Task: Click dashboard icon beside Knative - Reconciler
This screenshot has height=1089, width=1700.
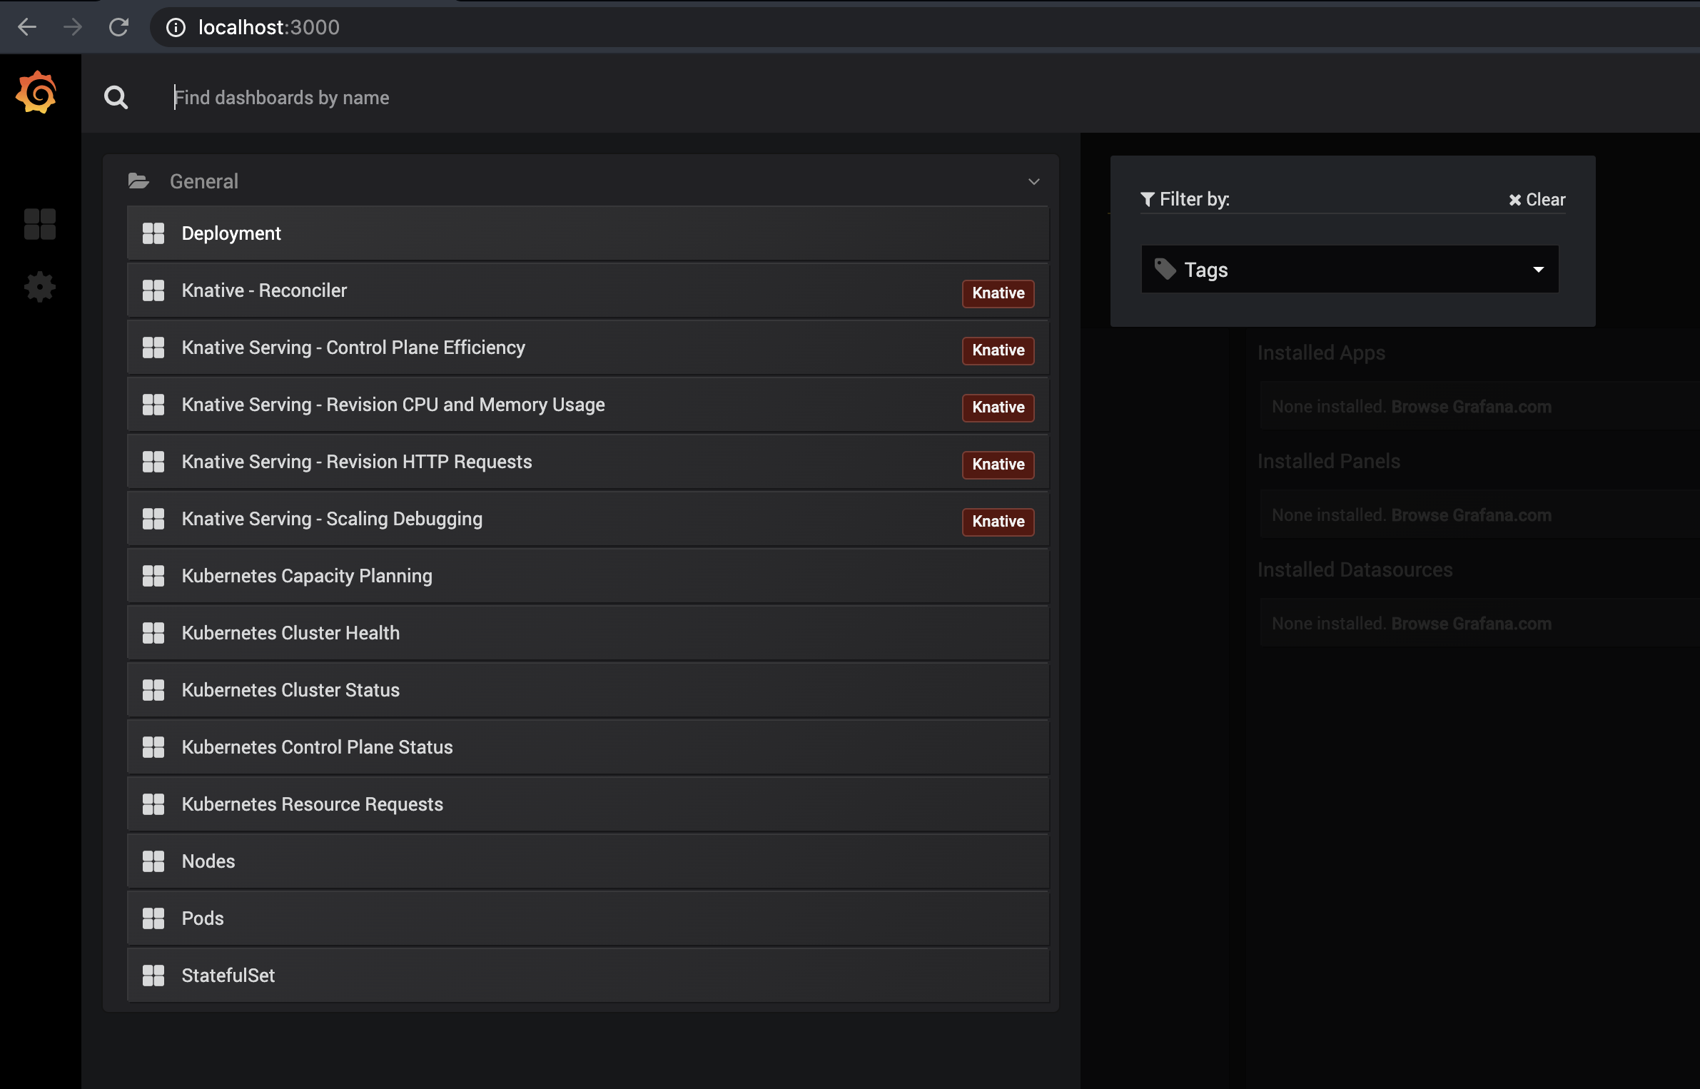Action: click(153, 290)
